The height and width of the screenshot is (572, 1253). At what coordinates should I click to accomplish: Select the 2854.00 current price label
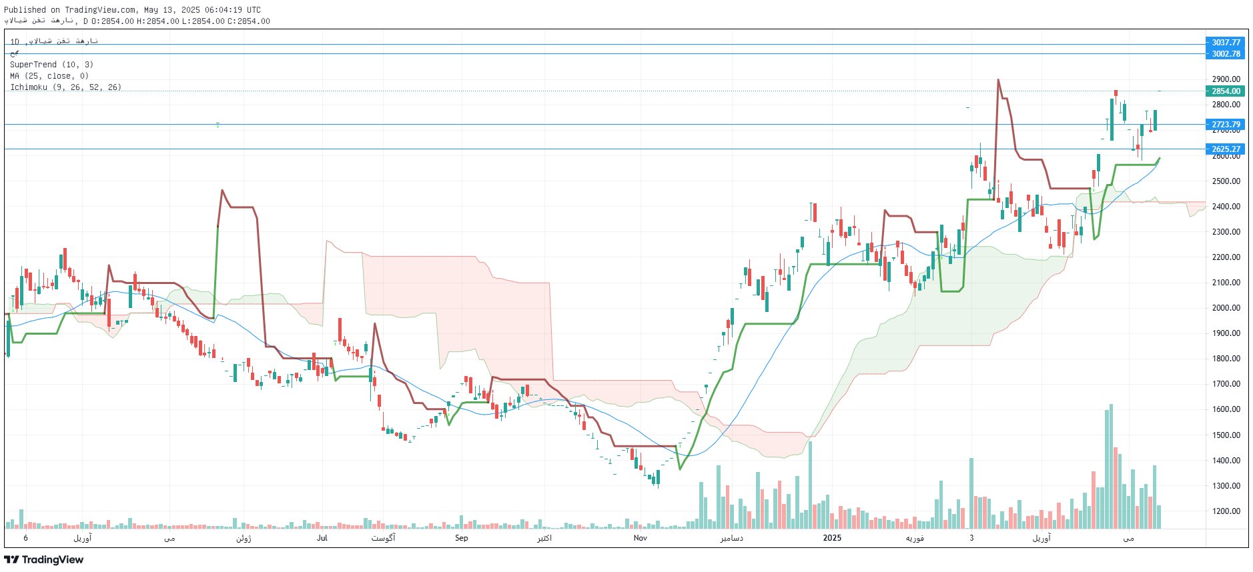1226,91
